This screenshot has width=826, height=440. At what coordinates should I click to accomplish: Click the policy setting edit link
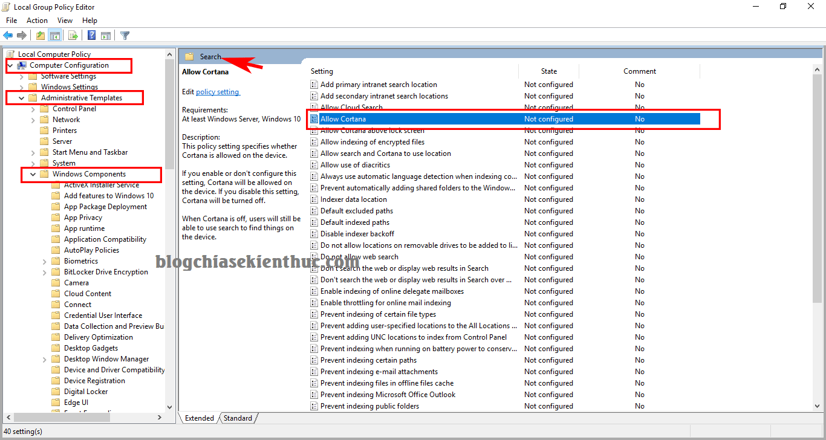218,92
